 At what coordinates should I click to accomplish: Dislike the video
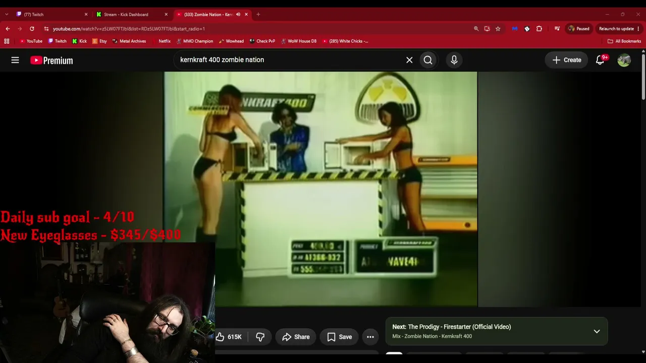coord(260,337)
